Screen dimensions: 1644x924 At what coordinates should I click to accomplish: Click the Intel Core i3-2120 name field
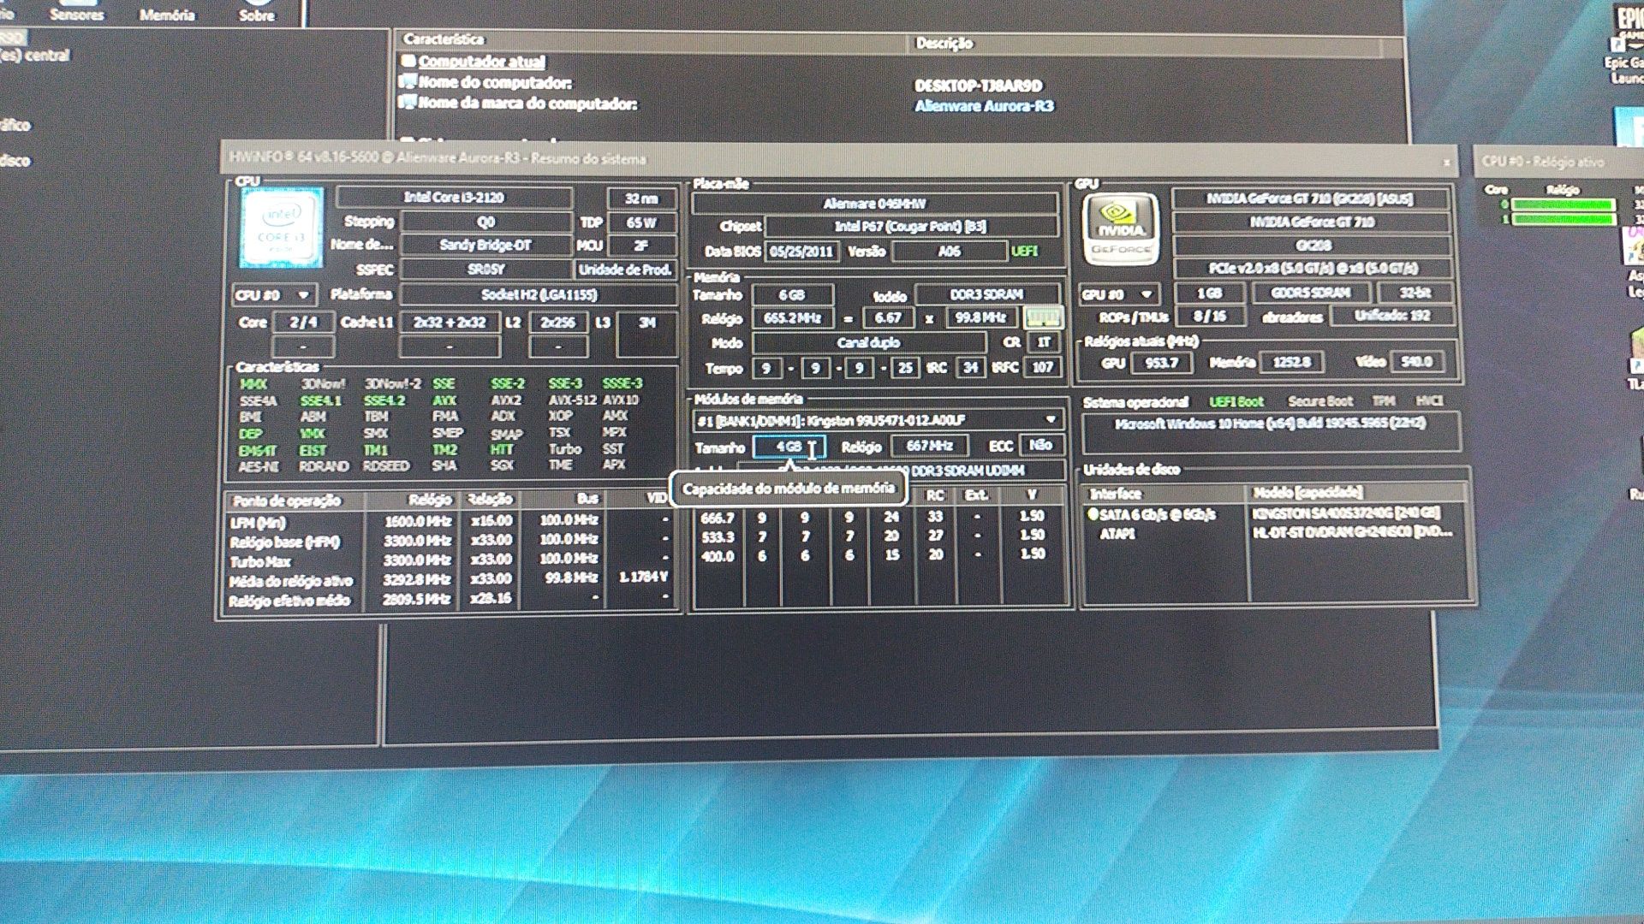(454, 198)
